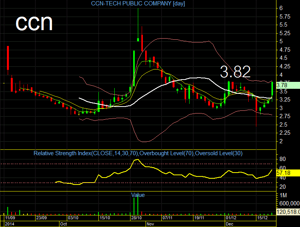Click the 2014 year label
Screen dimensions: 300x227
click(x=10, y=224)
